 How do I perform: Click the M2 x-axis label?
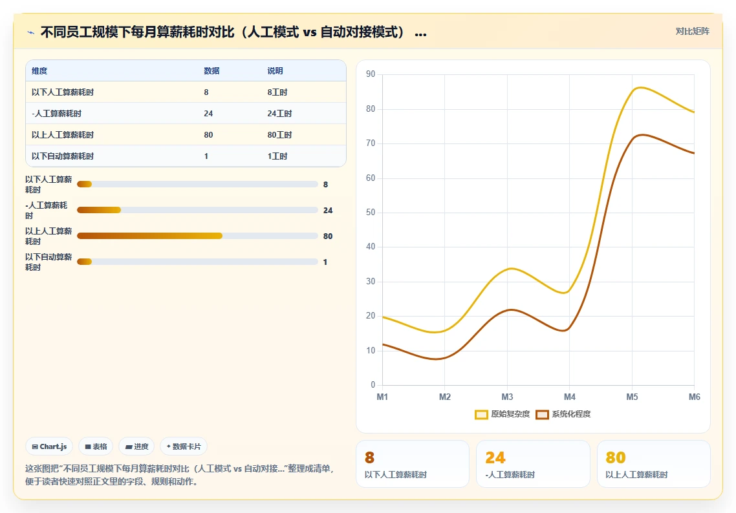(x=445, y=397)
